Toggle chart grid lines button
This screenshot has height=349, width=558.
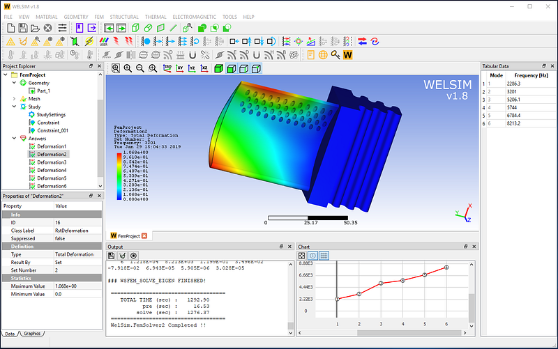[x=324, y=256]
